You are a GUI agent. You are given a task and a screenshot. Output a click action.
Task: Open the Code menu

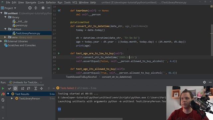click(x=41, y=2)
